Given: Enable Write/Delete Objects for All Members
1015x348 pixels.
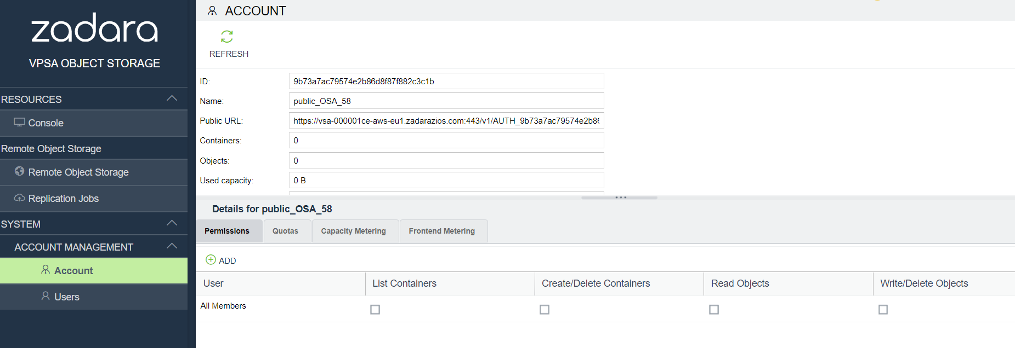Looking at the screenshot, I should (883, 310).
